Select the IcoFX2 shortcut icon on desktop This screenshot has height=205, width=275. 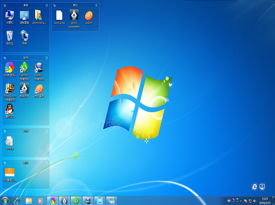[x=39, y=71]
